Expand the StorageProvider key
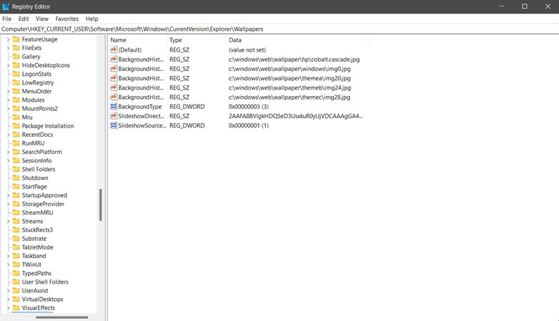This screenshot has height=321, width=559. click(x=8, y=204)
